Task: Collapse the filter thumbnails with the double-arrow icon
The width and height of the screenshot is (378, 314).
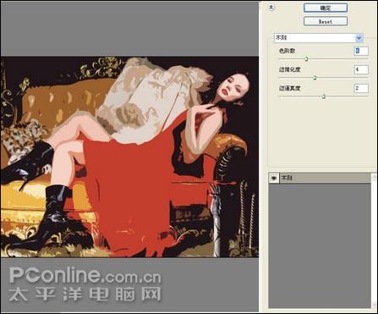Action: [x=271, y=8]
